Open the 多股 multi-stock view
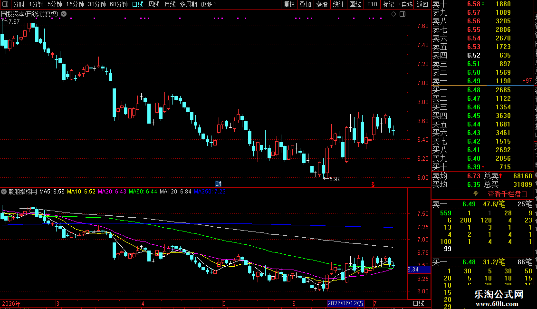 tap(322, 4)
